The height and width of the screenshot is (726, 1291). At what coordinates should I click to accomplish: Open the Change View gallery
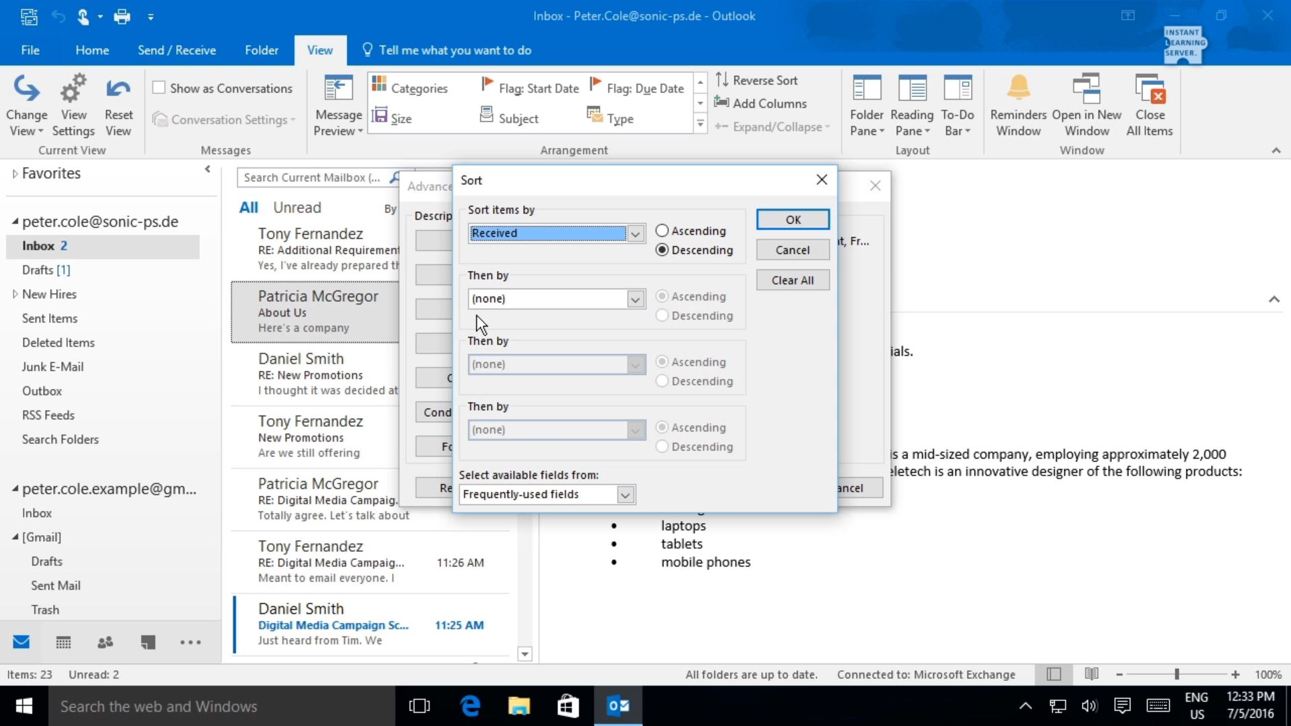(26, 104)
